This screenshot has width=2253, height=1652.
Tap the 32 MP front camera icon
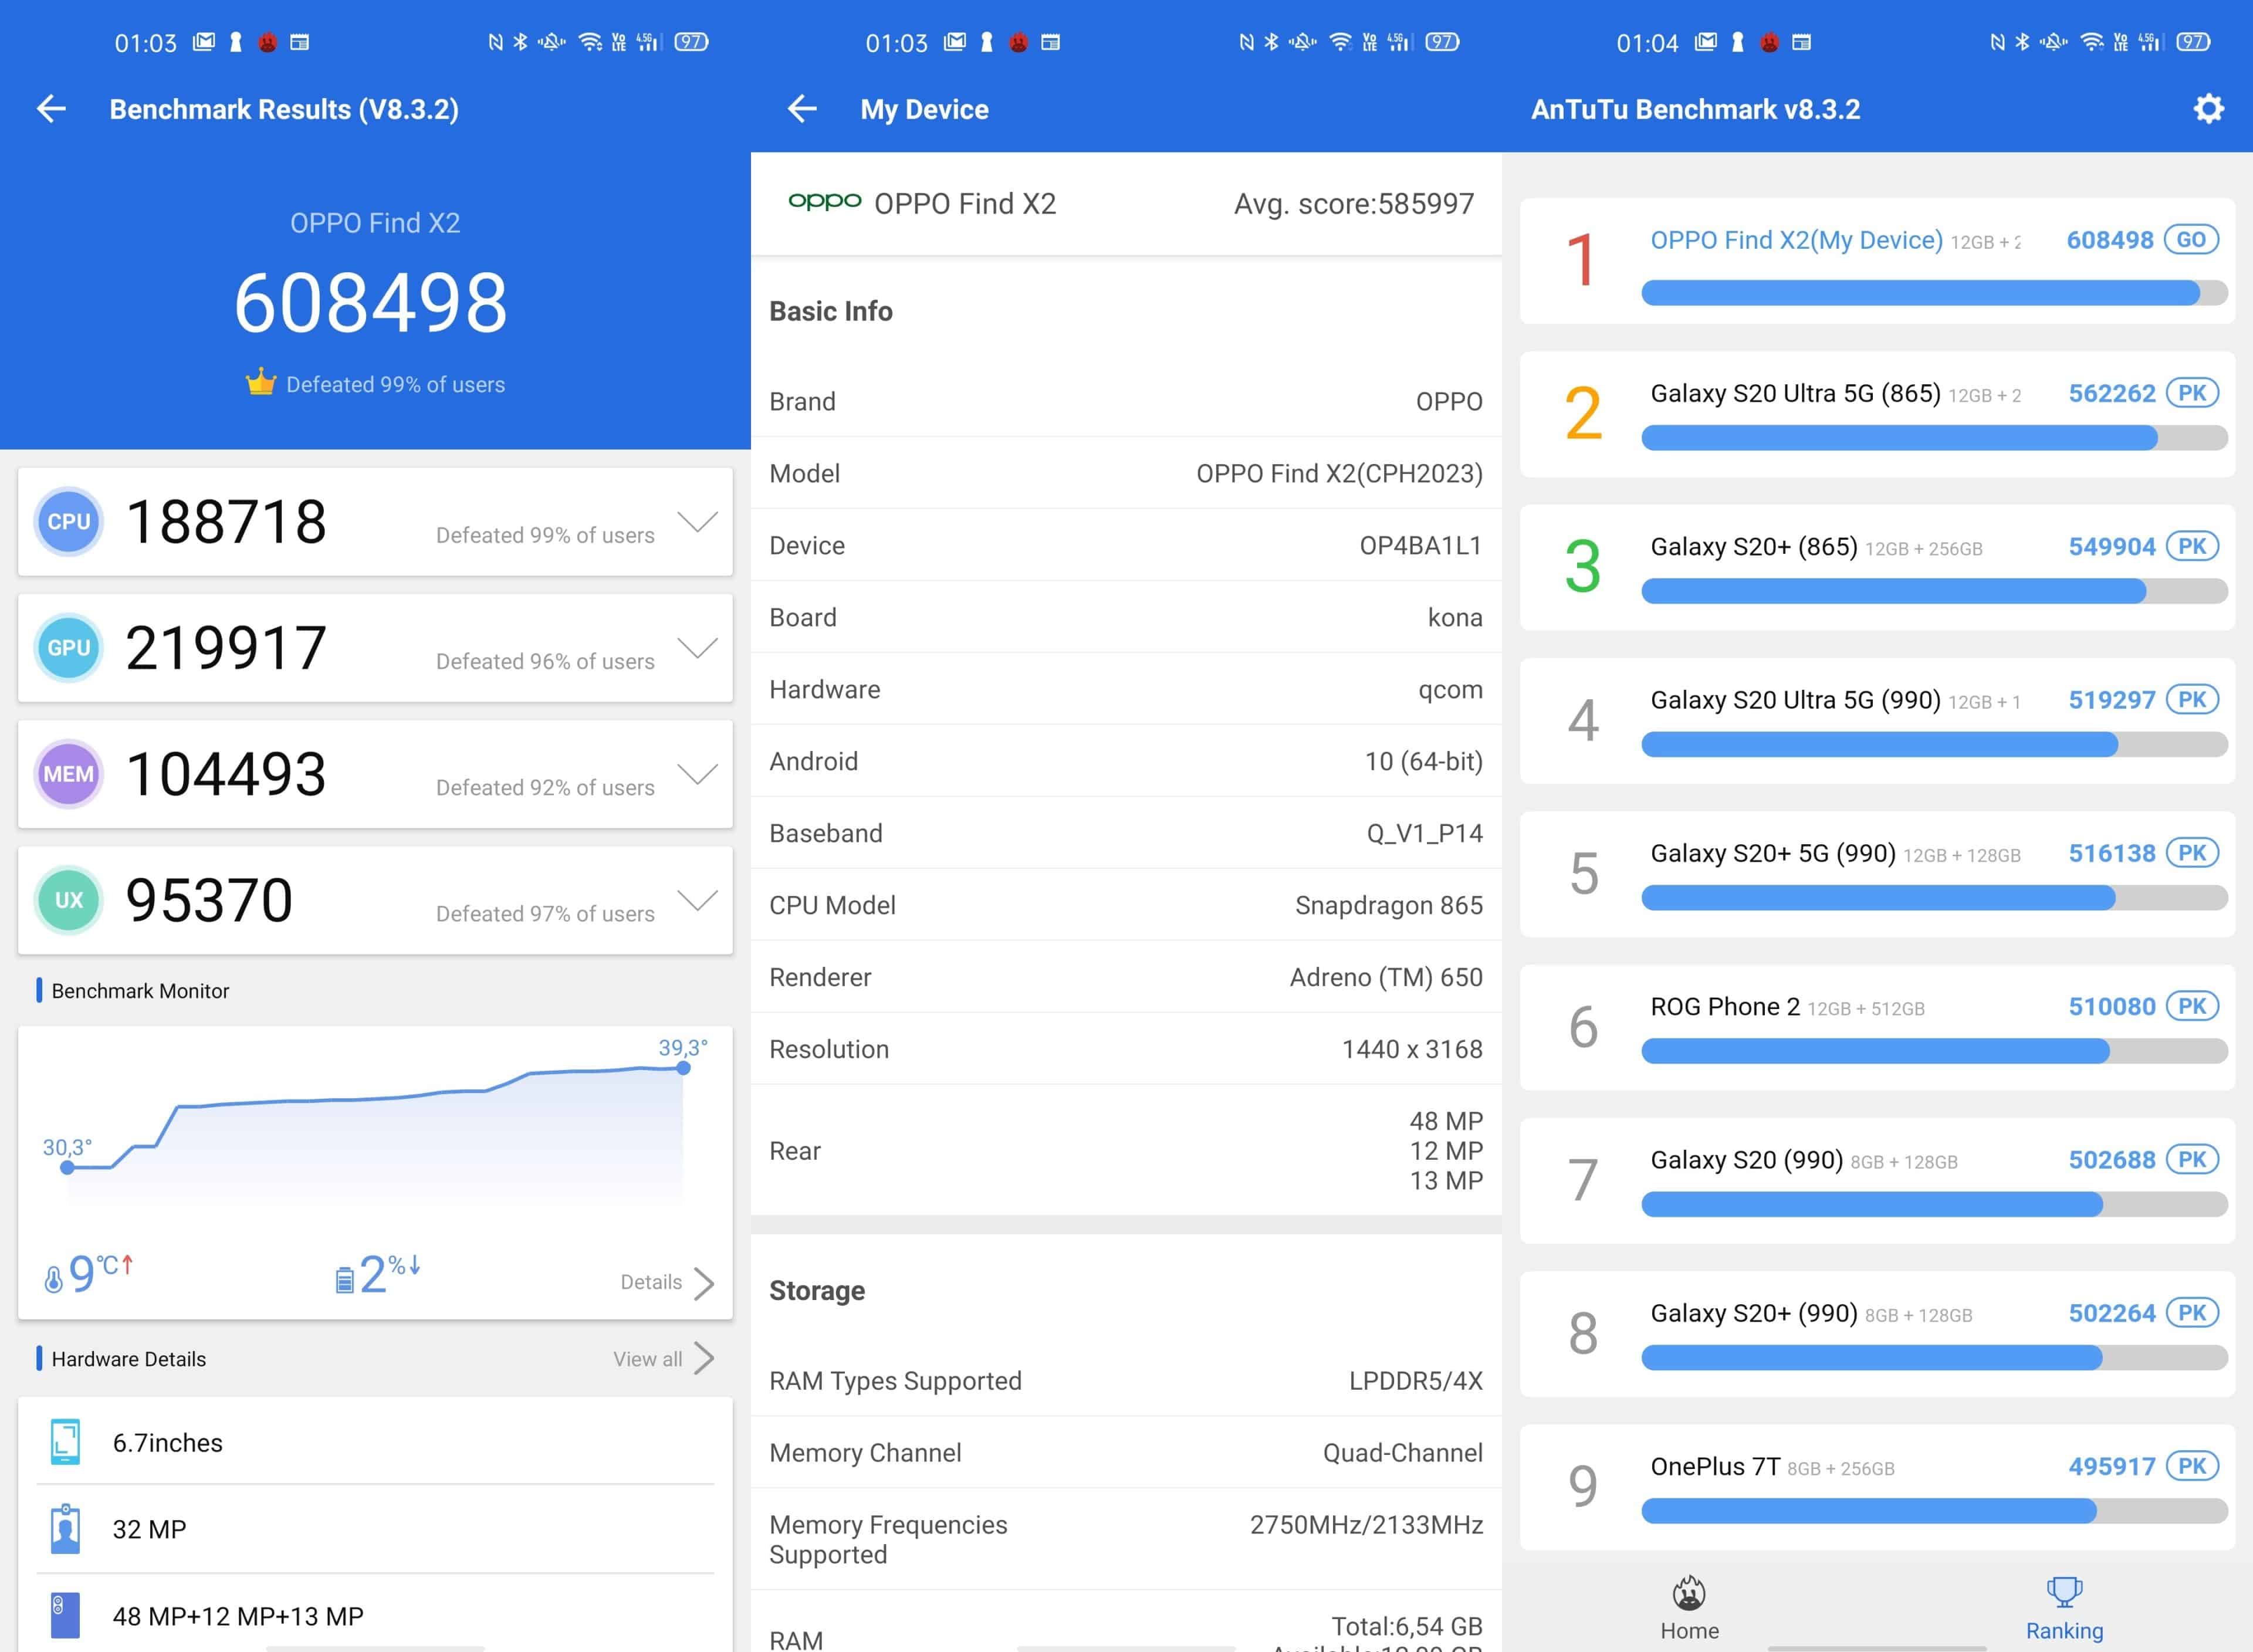pyautogui.click(x=65, y=1529)
